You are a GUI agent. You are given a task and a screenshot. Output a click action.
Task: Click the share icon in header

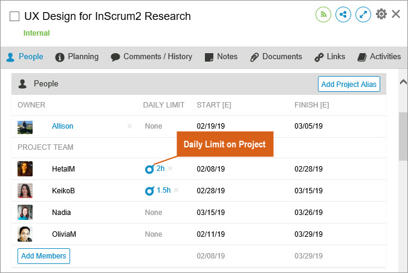tap(343, 14)
